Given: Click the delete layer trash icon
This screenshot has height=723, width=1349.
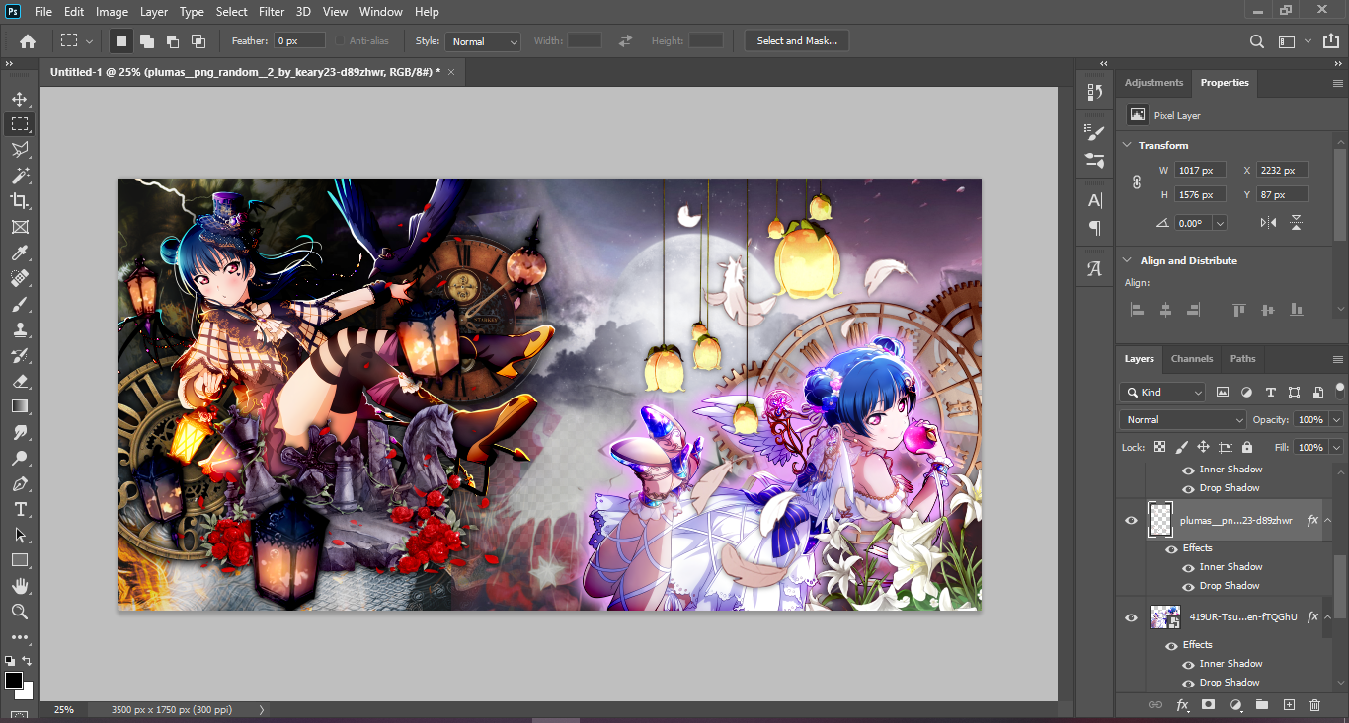Looking at the screenshot, I should [x=1314, y=705].
